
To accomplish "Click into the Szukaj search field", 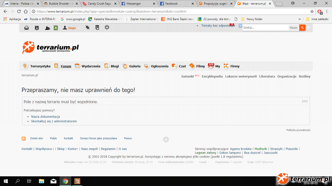I will [x=265, y=28].
